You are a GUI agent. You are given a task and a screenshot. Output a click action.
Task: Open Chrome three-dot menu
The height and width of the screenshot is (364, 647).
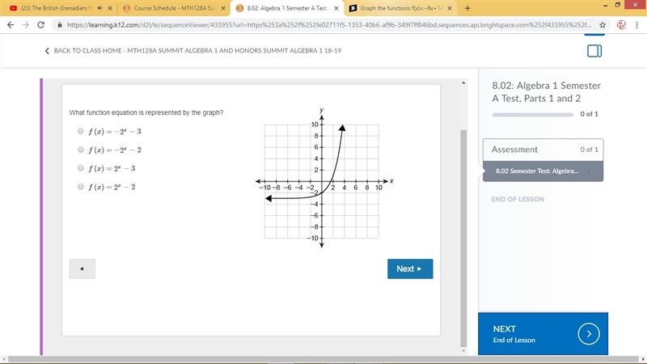(637, 25)
